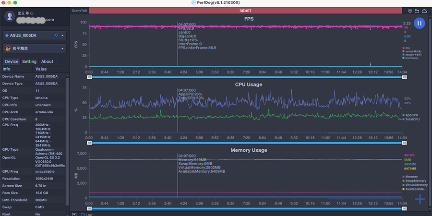Click the 961MB memory value
The width and height of the screenshot is (432, 216).
pos(409,156)
